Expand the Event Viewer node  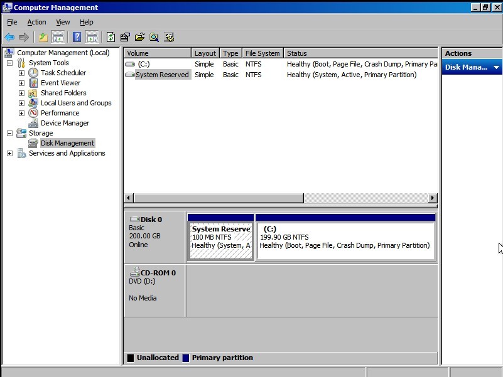point(21,83)
